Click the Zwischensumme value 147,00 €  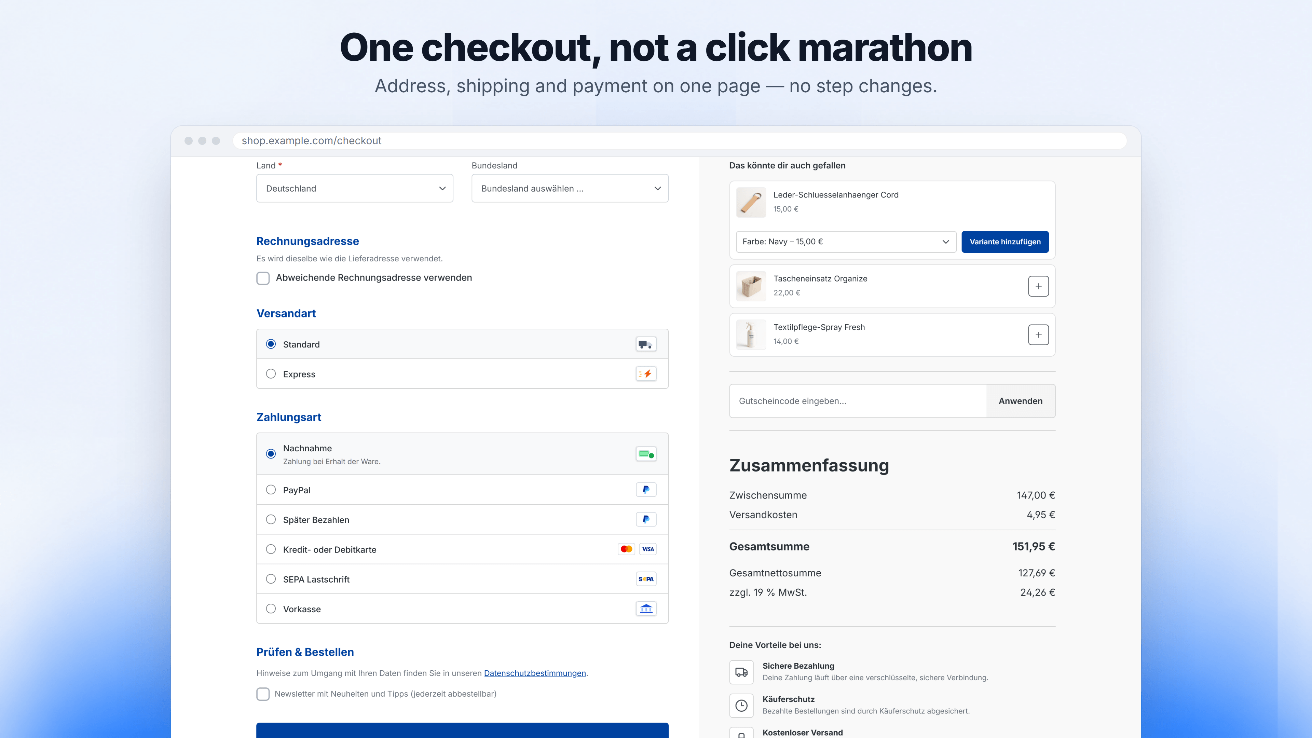point(1036,495)
